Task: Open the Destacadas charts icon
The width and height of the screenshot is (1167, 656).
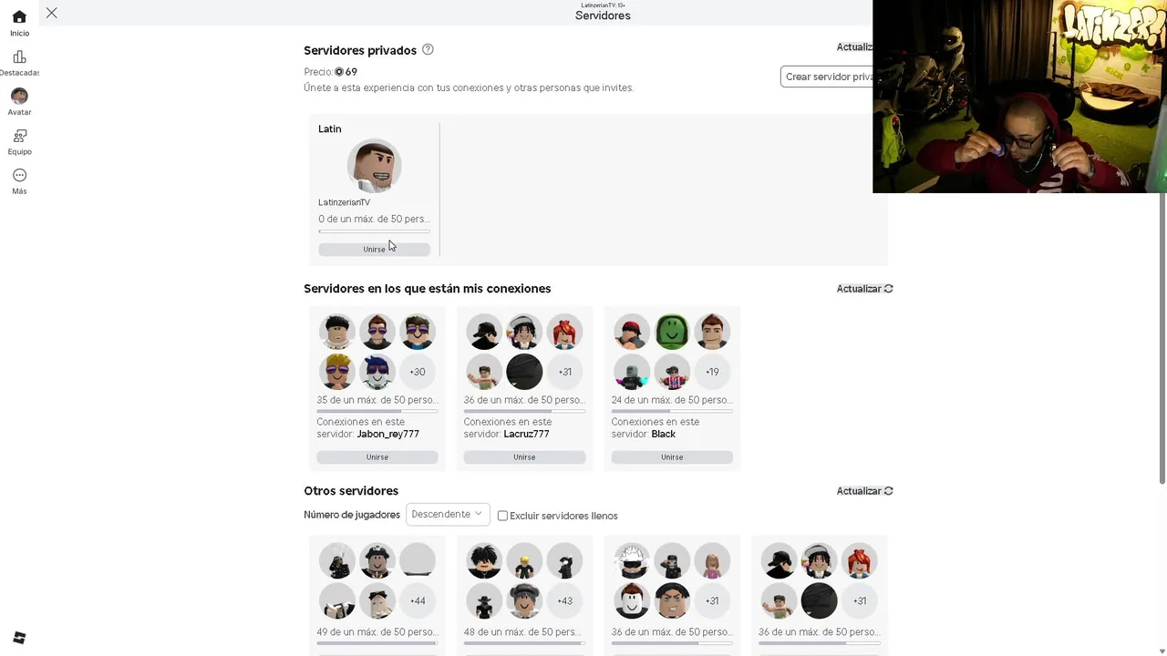Action: [19, 56]
